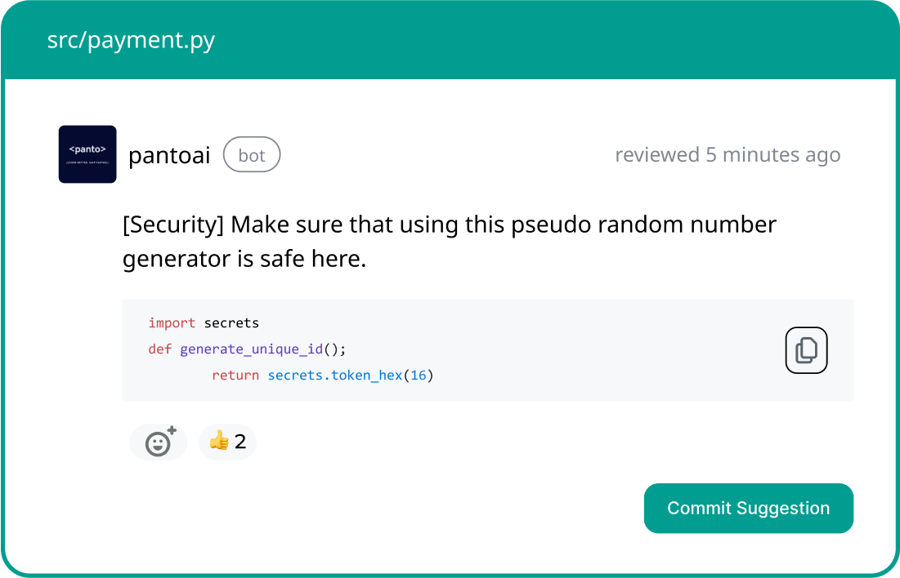The height and width of the screenshot is (578, 900).
Task: Click the return keyword in code
Action: click(x=235, y=376)
